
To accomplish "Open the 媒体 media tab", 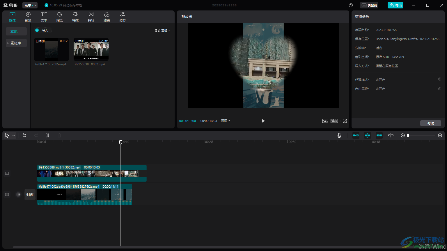I will pyautogui.click(x=13, y=17).
